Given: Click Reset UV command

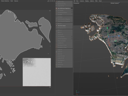Looking at the screenshot, I should [64, 54].
